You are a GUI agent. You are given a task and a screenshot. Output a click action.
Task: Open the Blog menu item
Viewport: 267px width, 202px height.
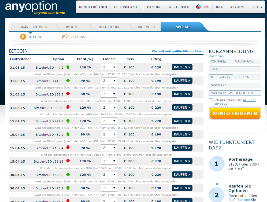click(257, 7)
